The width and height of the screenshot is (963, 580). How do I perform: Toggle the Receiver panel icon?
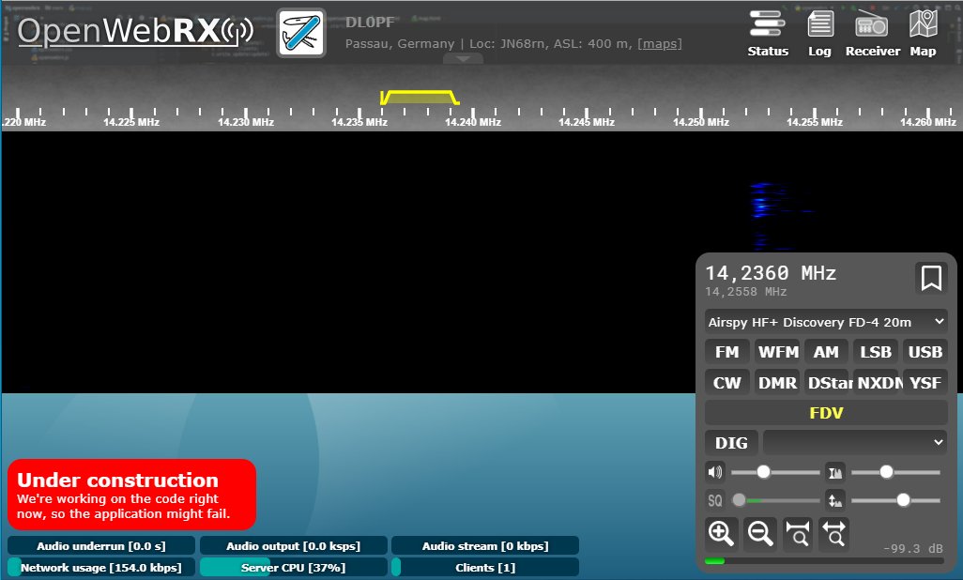coord(872,34)
